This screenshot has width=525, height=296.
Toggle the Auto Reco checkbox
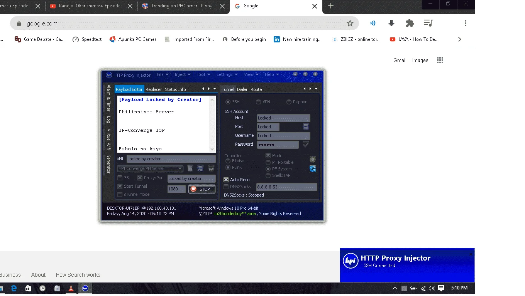pos(226,180)
